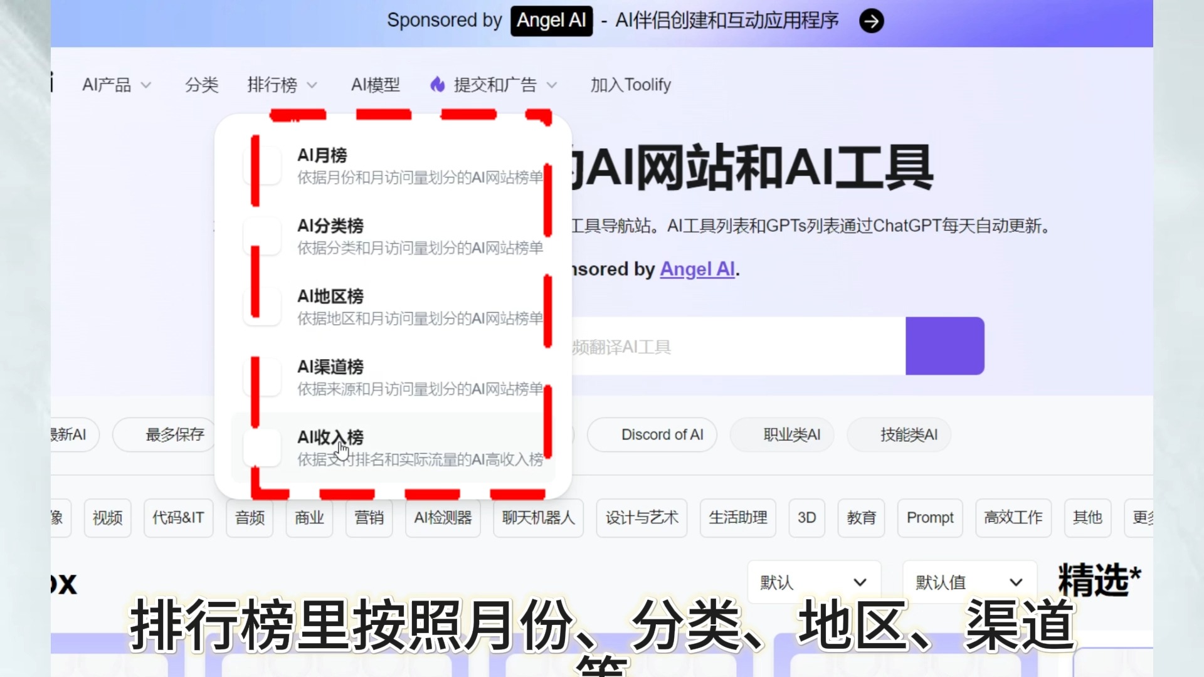
Task: Select the 聊天机器人 category tag
Action: pos(538,518)
